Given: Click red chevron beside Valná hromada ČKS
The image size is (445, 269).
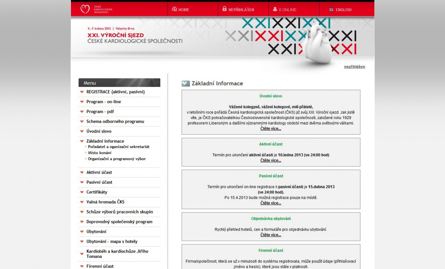Looking at the screenshot, I should [x=82, y=202].
